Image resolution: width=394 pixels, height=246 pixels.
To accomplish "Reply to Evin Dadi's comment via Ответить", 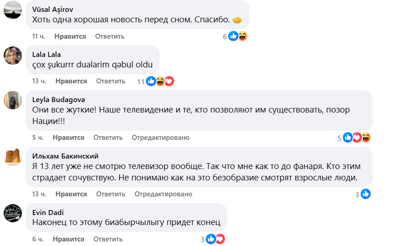I will tap(108, 239).
